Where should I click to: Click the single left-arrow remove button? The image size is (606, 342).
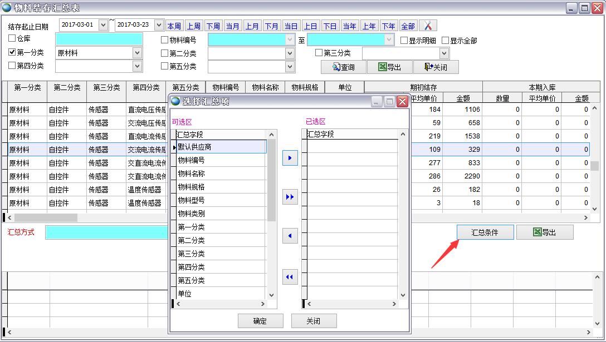[290, 236]
